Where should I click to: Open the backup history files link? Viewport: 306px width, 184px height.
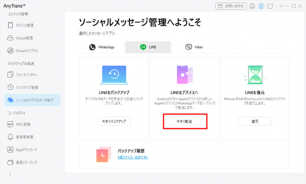click(x=133, y=157)
